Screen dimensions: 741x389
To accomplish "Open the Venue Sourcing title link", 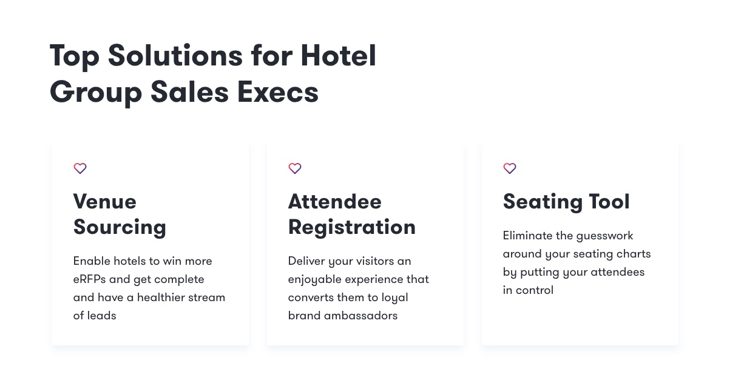I will coord(120,214).
